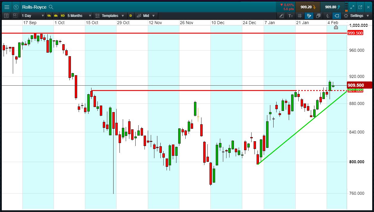This screenshot has height=212, width=374.
Task: Click the Settings gear icon
Action: [x=346, y=15]
